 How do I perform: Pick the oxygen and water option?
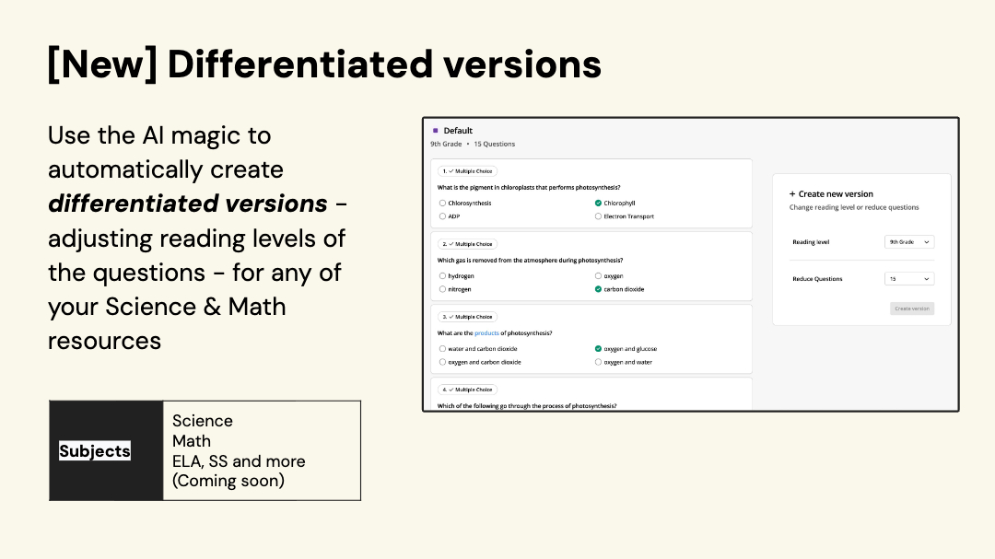coord(598,362)
